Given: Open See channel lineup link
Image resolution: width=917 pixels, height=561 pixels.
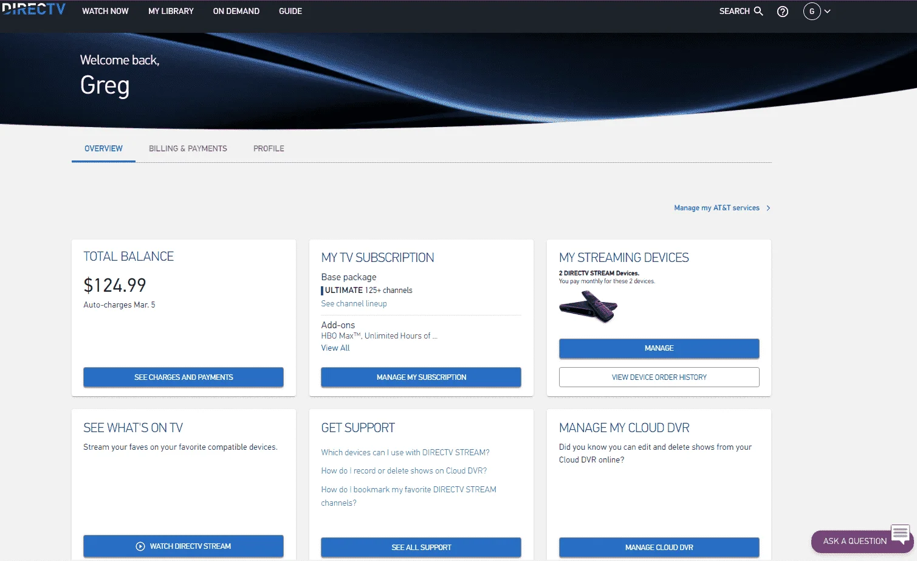Looking at the screenshot, I should point(354,303).
